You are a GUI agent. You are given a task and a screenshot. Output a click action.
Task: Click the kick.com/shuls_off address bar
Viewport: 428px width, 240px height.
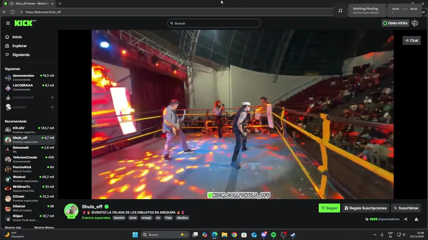point(177,12)
